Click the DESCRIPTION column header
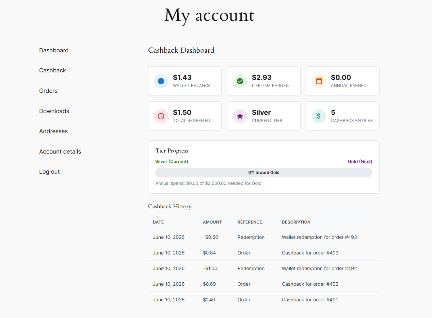Screen dimensions: 432x318 tap(296, 222)
